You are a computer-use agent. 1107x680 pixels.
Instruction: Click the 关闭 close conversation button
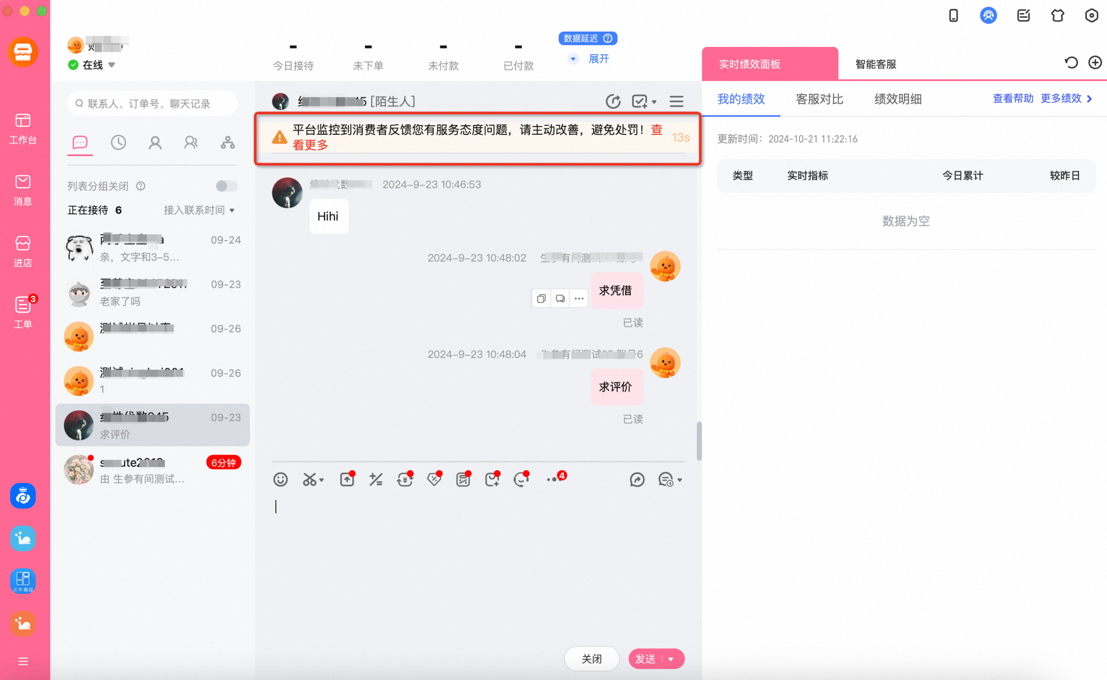tap(591, 659)
